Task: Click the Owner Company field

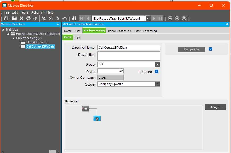Action: [x=110, y=78]
